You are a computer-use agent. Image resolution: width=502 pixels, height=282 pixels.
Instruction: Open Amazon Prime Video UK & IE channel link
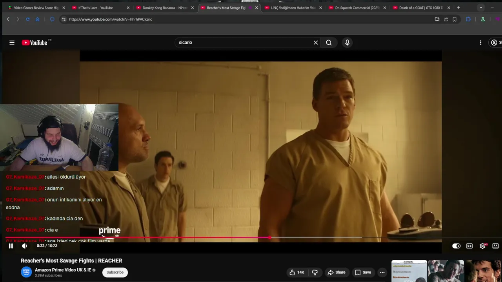63,270
